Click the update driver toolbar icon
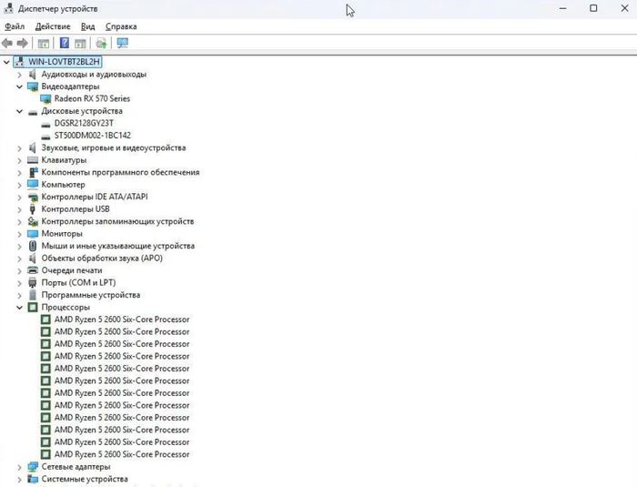The image size is (637, 487). coord(101,43)
